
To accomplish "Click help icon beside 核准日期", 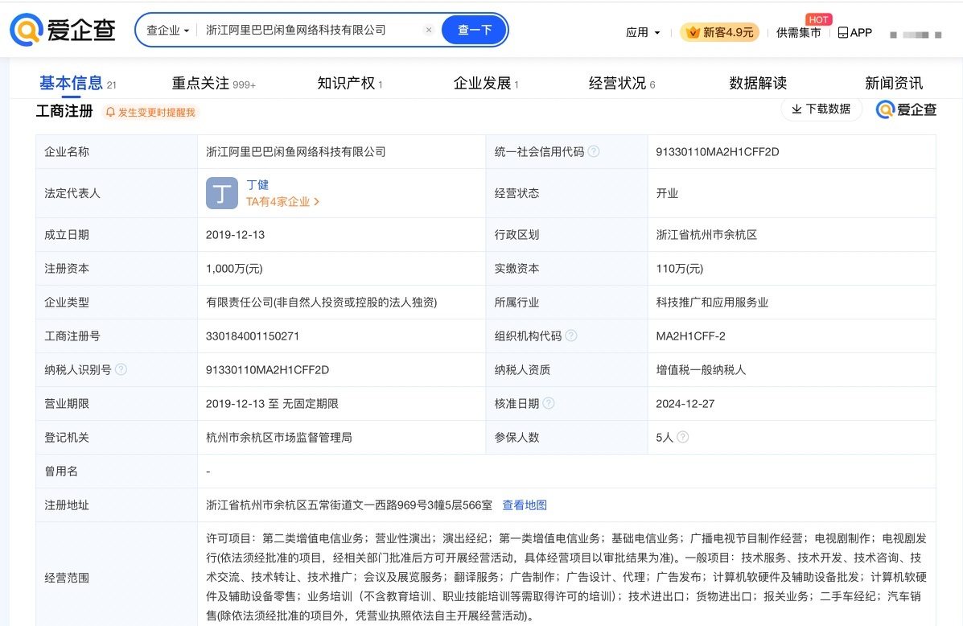I will click(549, 404).
